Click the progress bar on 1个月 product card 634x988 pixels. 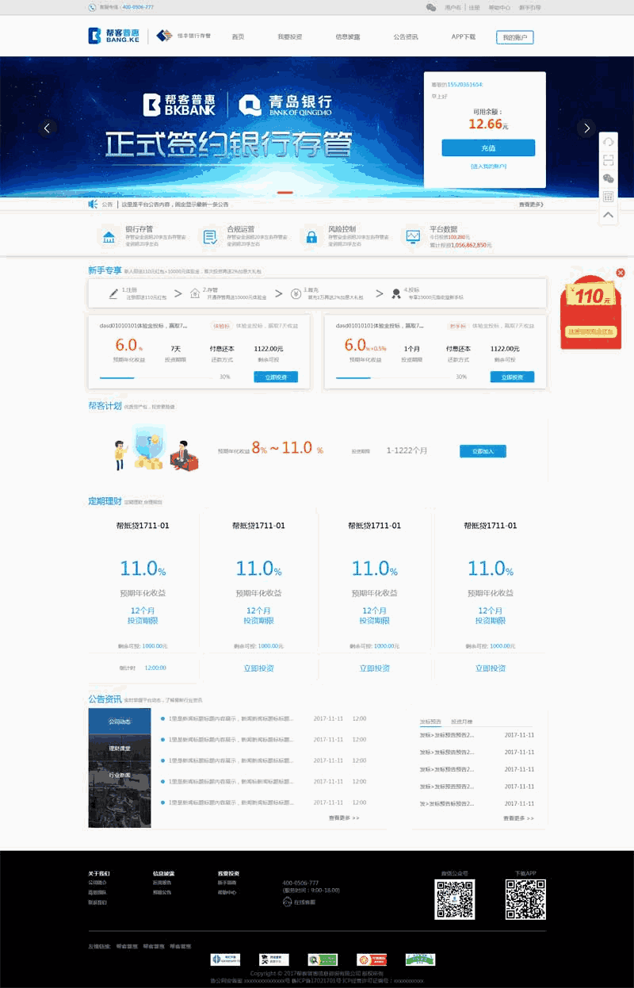tap(393, 377)
